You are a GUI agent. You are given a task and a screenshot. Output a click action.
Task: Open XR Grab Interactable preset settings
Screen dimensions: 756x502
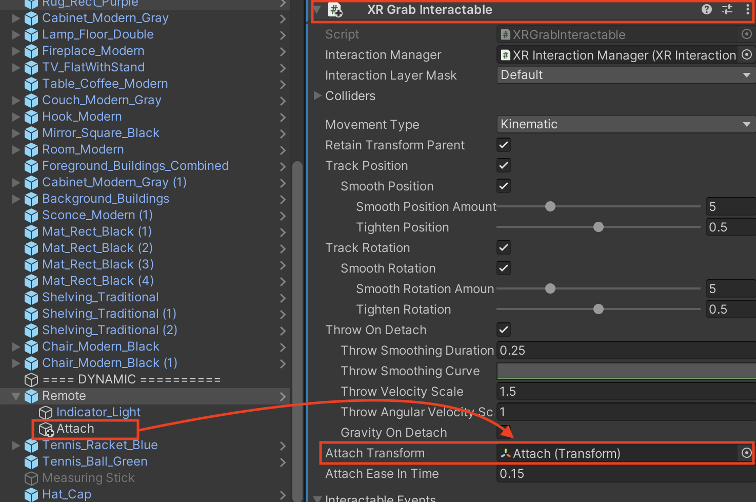tap(727, 9)
